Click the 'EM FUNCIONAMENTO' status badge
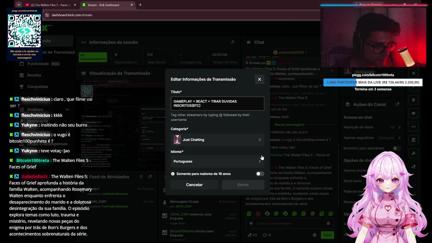This screenshot has width=432, height=243. [x=93, y=57]
